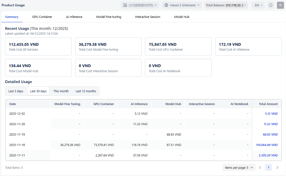The height and width of the screenshot is (176, 286).
Task: Select the Last 3 days filter
Action: [16, 91]
